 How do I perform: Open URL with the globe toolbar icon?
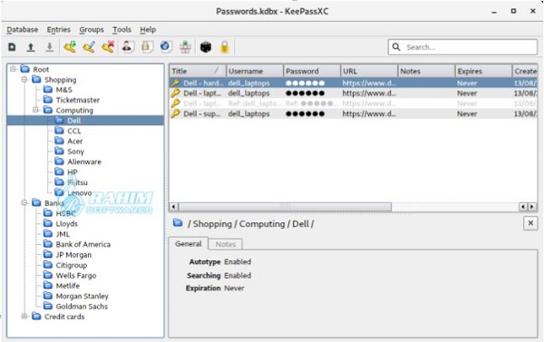point(166,47)
